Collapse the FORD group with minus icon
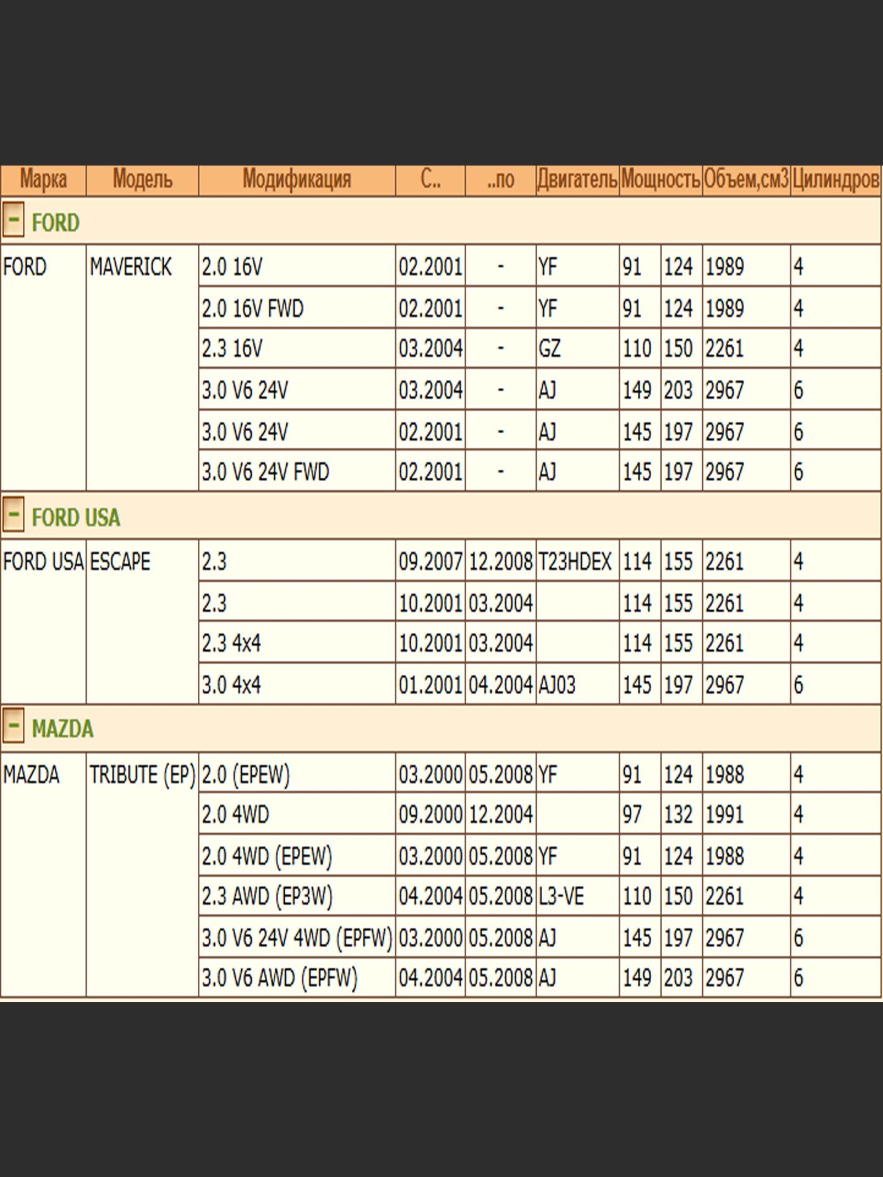 (13, 219)
